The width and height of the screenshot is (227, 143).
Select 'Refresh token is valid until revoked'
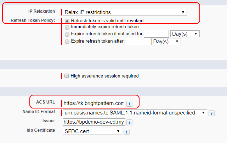[67, 21]
